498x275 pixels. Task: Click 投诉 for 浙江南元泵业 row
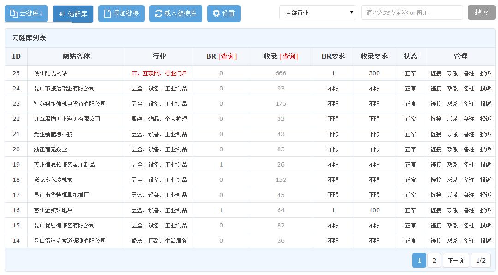pos(486,149)
